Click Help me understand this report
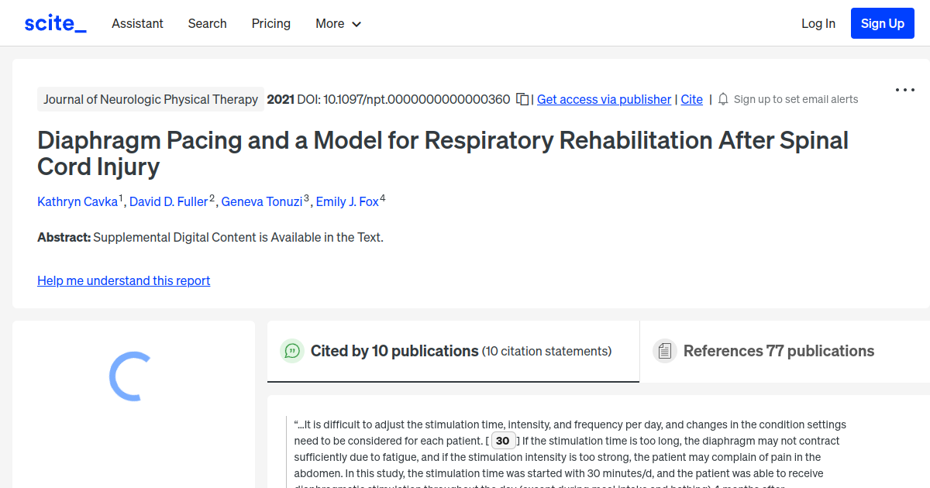 (123, 280)
